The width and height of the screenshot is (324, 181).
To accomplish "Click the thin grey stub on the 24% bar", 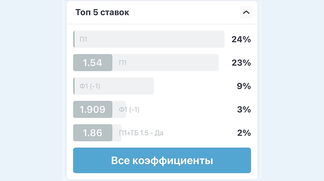I will coord(74,39).
